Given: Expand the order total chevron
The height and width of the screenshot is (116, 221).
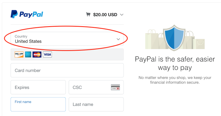Looking at the screenshot, I should (x=122, y=15).
